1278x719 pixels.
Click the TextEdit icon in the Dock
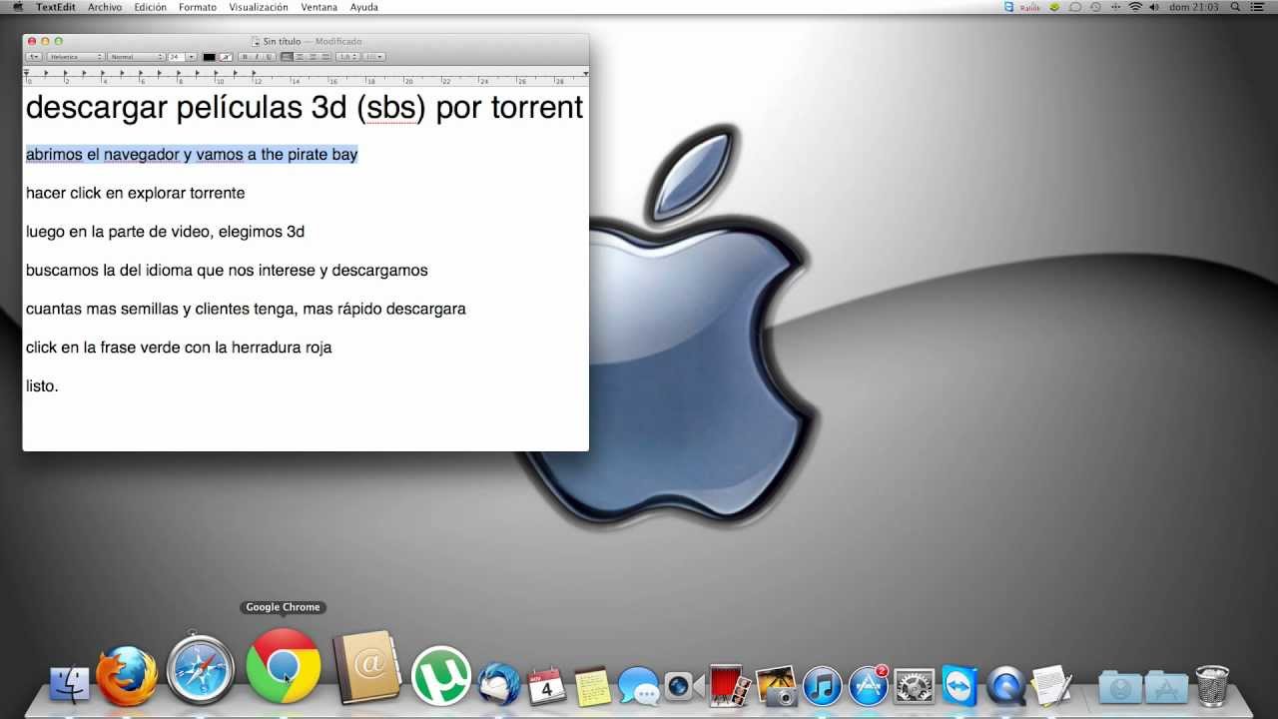(x=1051, y=685)
